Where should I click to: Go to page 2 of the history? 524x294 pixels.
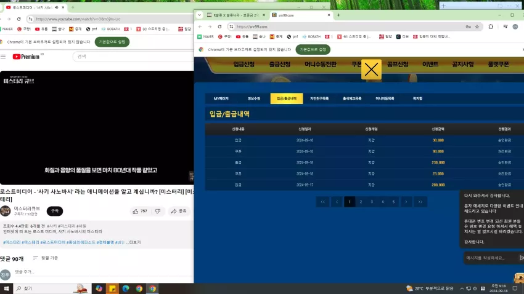point(361,202)
